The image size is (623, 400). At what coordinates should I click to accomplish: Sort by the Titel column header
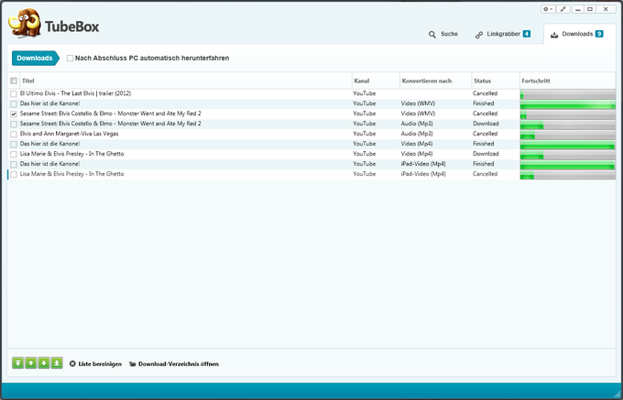coord(186,81)
